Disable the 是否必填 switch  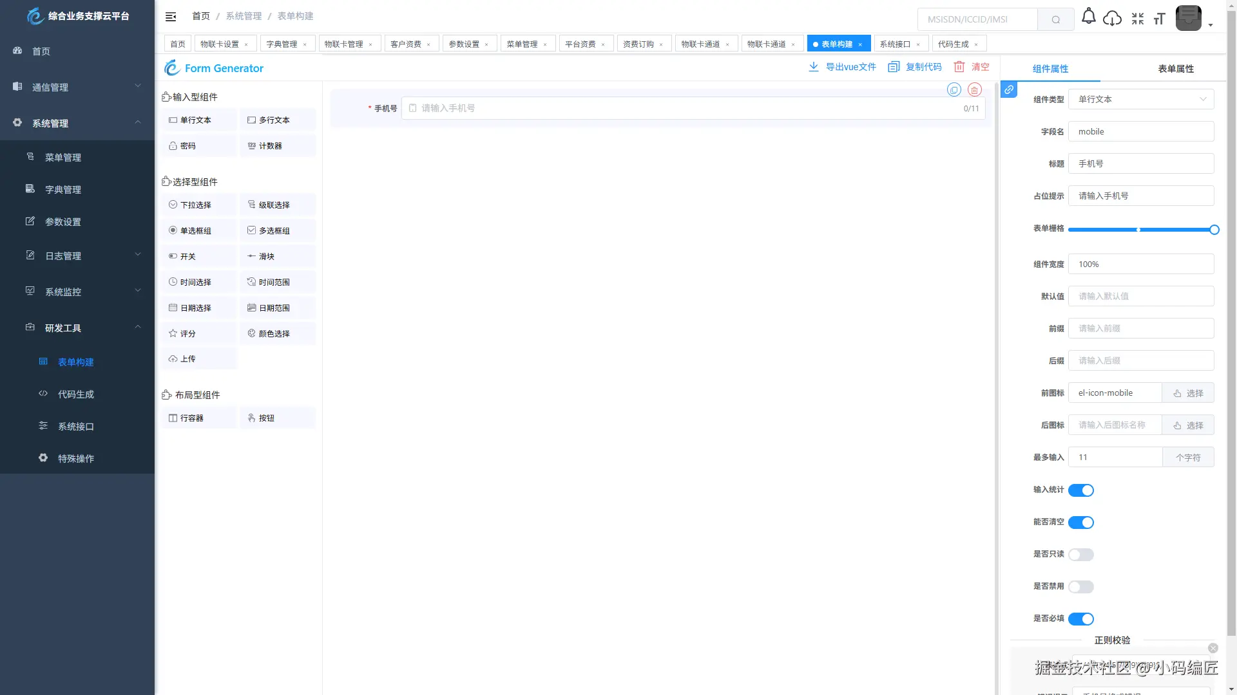point(1080,619)
